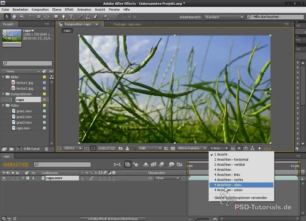Click the 8-Bit-Kanal color depth button
This screenshot has height=221, width=306.
pos(31,149)
